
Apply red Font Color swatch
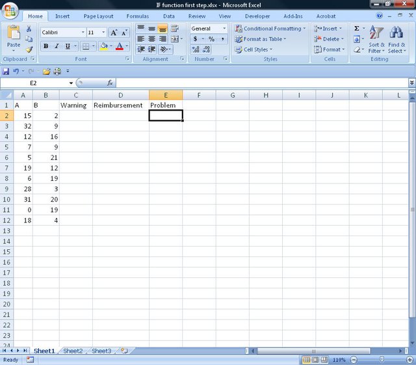[x=120, y=46]
